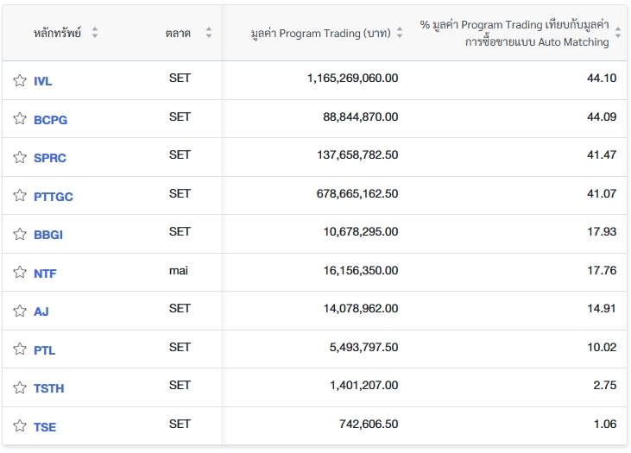Star the IVL stock as favorite
Viewport: 631px width, 453px height.
pos(19,80)
